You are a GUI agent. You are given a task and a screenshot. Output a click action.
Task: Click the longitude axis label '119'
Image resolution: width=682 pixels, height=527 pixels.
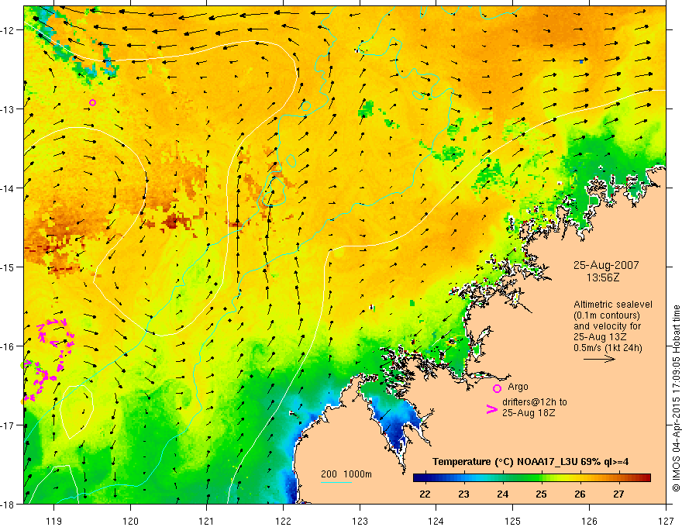tap(53, 521)
